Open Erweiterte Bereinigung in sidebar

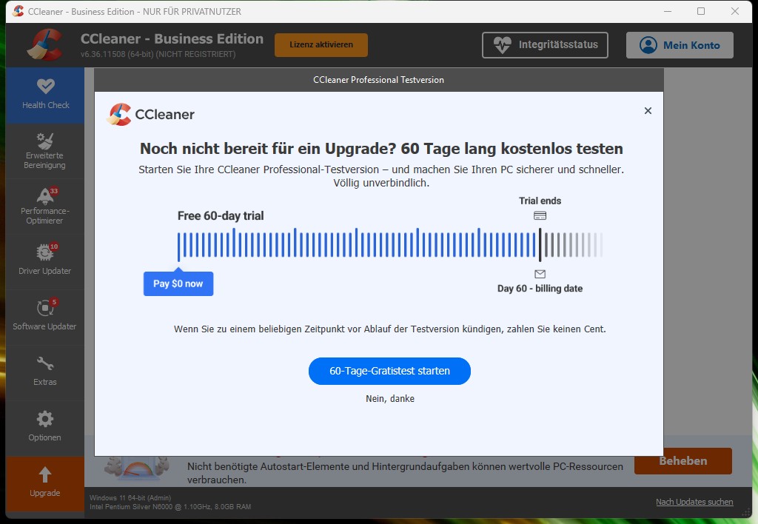point(45,151)
